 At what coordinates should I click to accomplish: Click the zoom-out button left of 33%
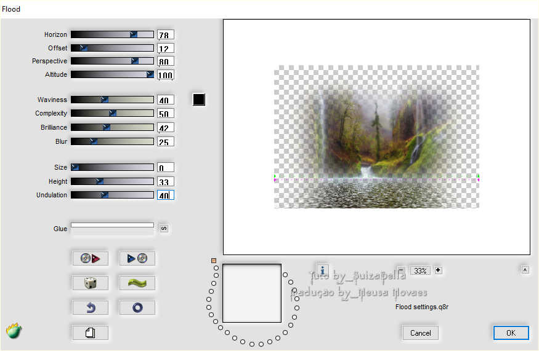[401, 270]
